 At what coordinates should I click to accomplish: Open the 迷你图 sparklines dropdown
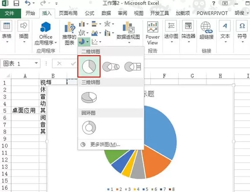[x=171, y=32]
